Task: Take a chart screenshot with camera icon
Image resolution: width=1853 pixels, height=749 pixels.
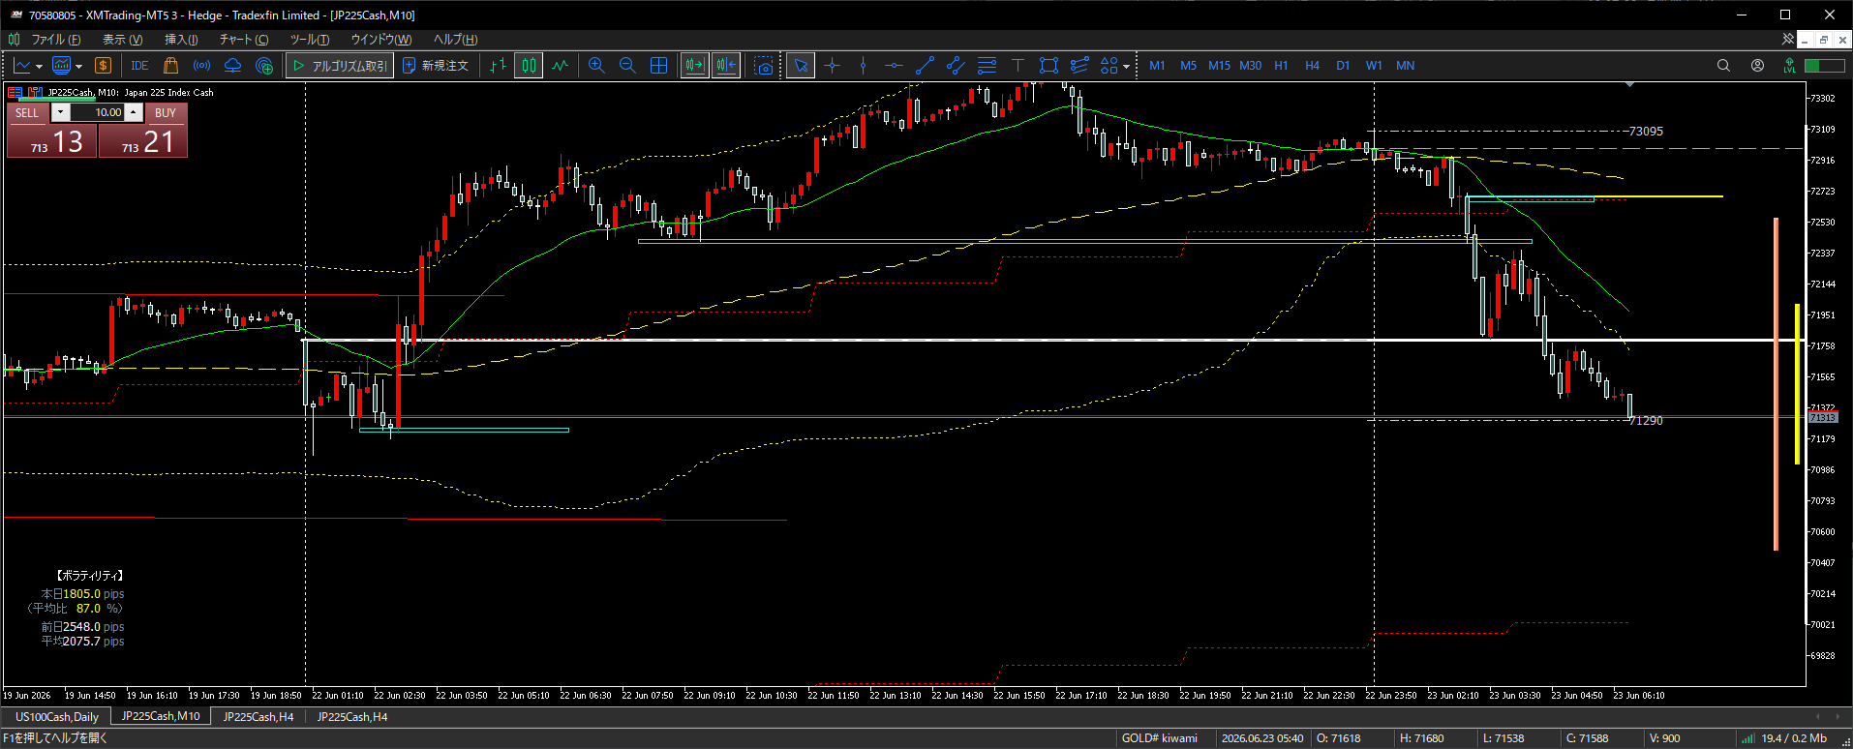Action: (764, 66)
